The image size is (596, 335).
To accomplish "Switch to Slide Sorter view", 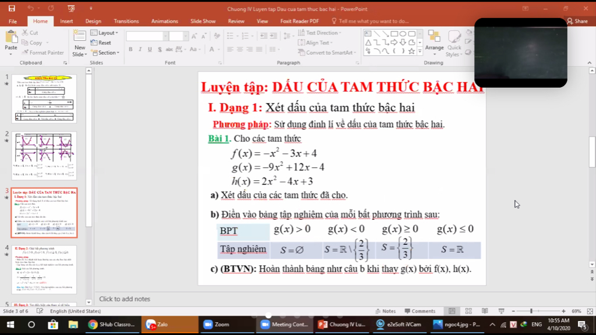I will tap(469, 311).
